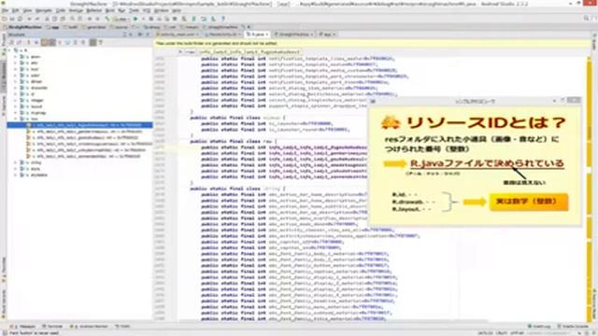Image resolution: width=598 pixels, height=336 pixels.
Task: Click the Cut toolbar icon
Action: (48, 19)
